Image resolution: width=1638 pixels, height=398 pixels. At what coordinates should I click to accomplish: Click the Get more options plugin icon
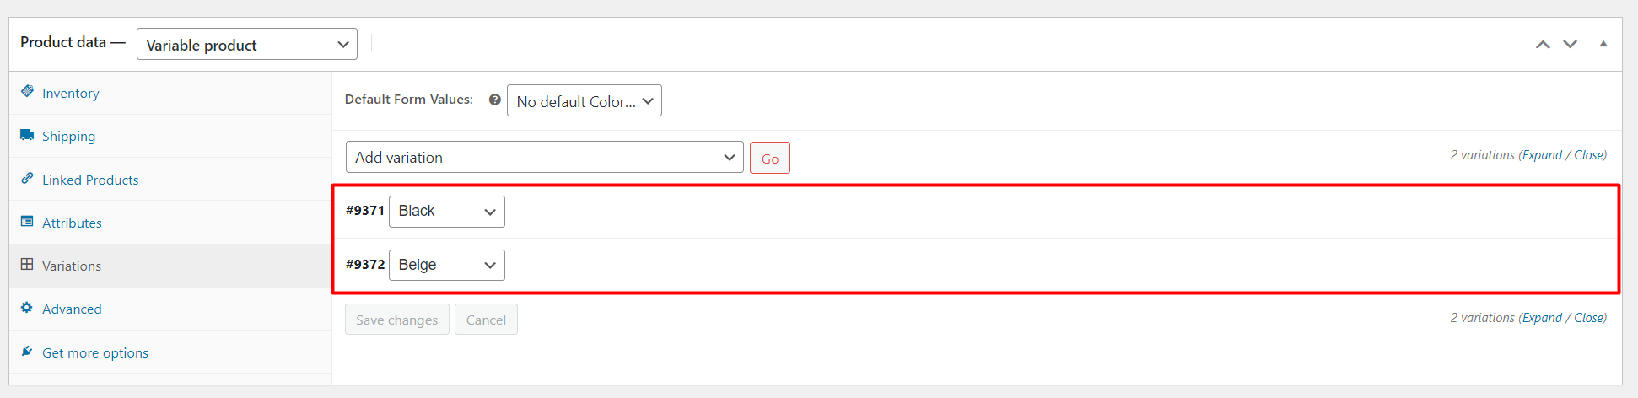(27, 351)
